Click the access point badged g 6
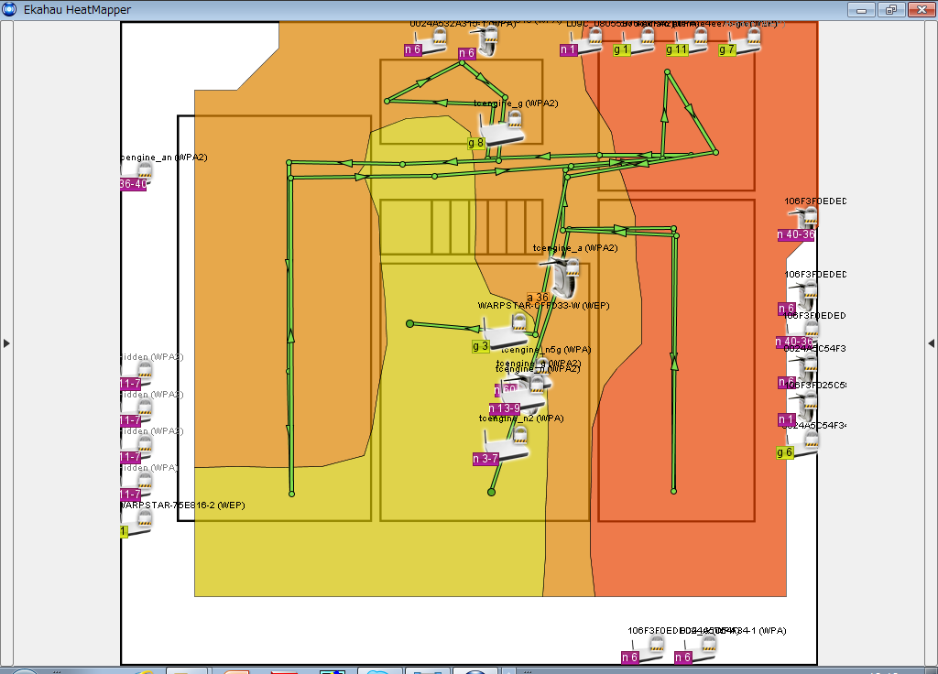The width and height of the screenshot is (938, 674). pyautogui.click(x=802, y=444)
